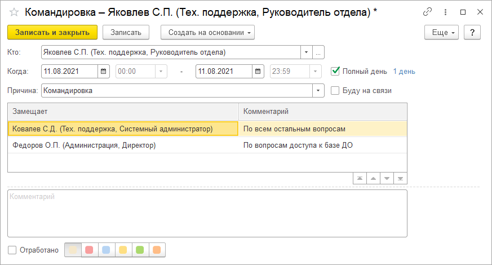The width and height of the screenshot is (492, 265).
Task: Click into the Комментарий text area
Action: (x=207, y=213)
